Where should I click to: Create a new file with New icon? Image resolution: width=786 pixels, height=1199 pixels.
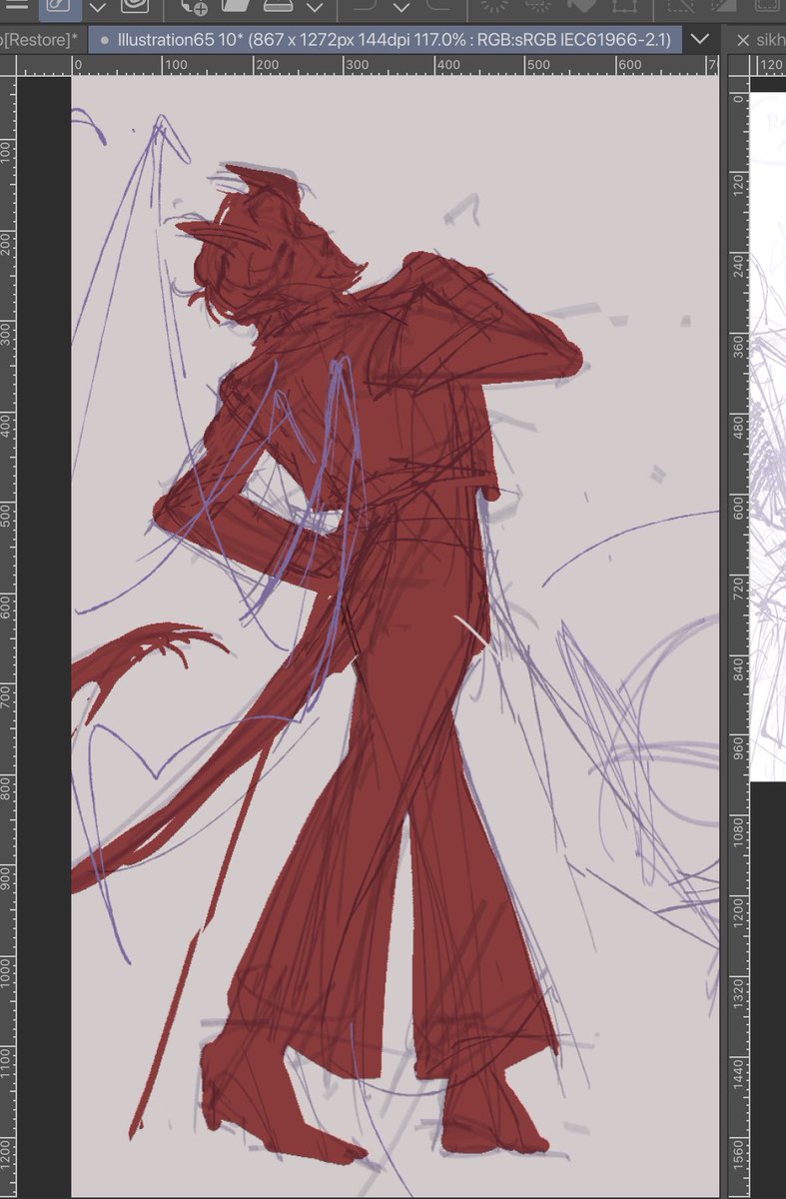pos(194,6)
